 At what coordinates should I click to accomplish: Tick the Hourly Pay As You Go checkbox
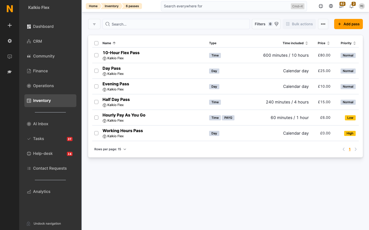[x=96, y=118]
